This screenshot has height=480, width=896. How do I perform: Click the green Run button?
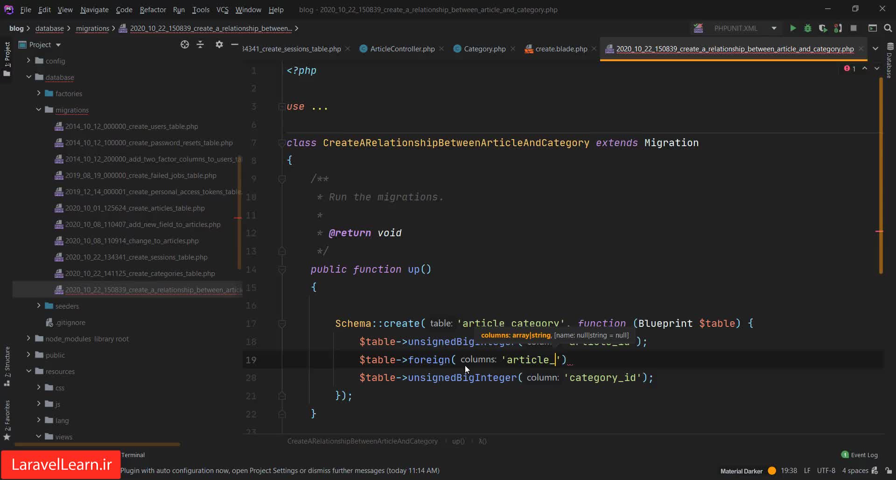(x=792, y=28)
